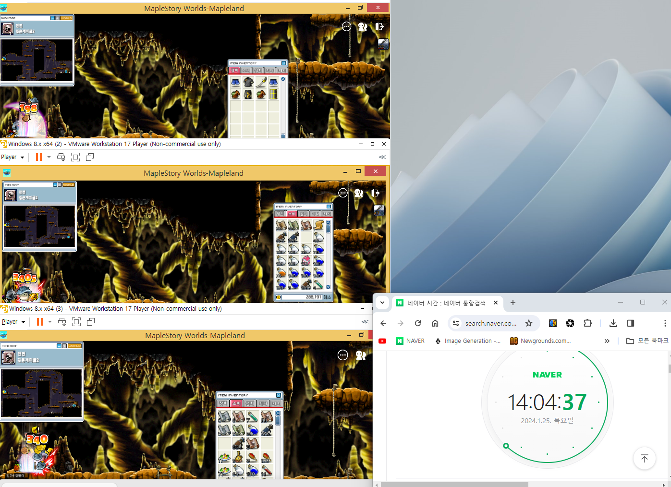This screenshot has height=487, width=671.
Task: Toggle the Chrome side panel
Action: tap(631, 323)
